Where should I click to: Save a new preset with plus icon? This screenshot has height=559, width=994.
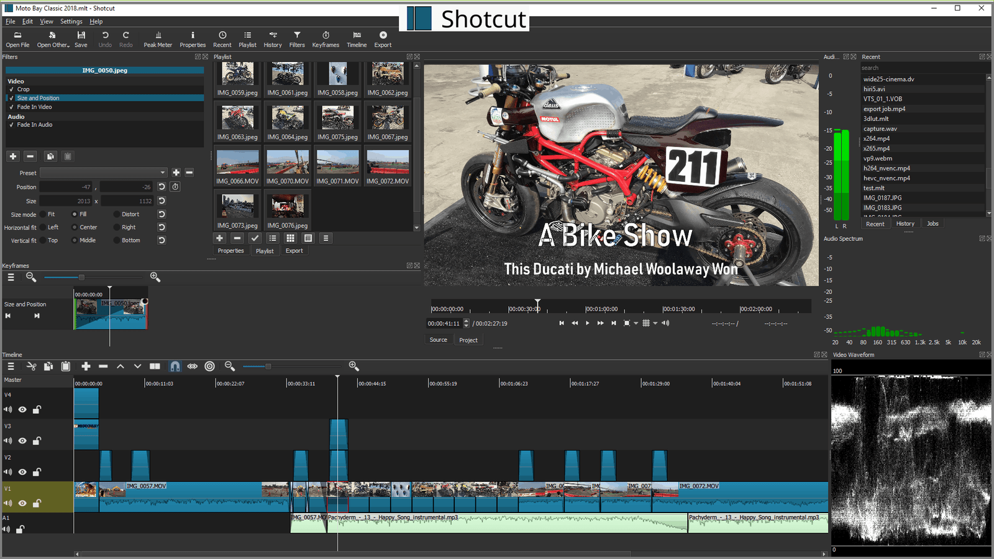[x=176, y=172]
